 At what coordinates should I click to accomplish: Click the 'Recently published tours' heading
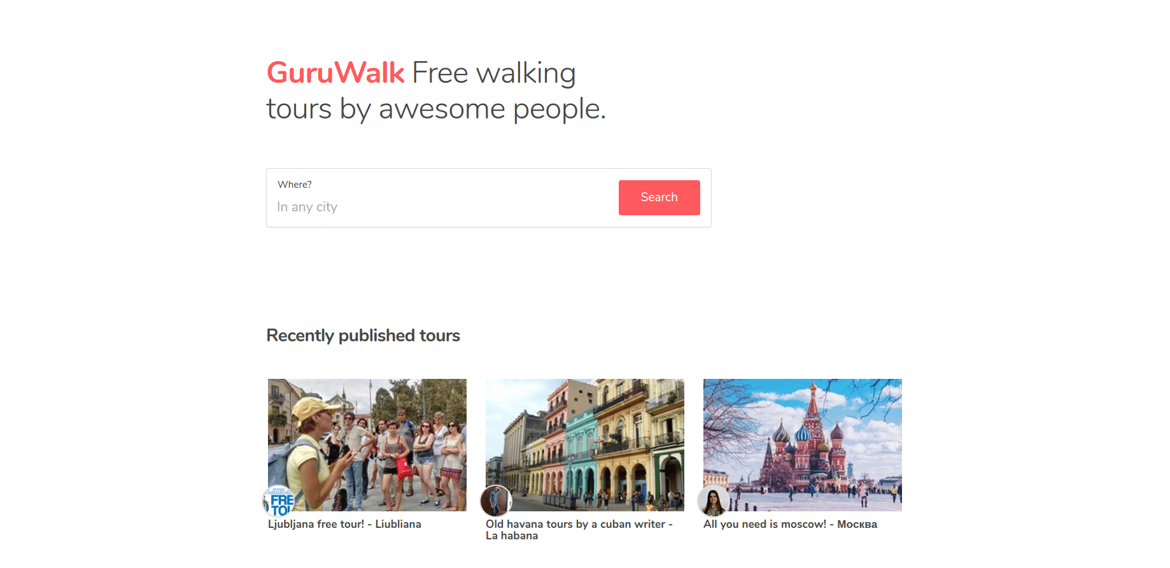363,336
